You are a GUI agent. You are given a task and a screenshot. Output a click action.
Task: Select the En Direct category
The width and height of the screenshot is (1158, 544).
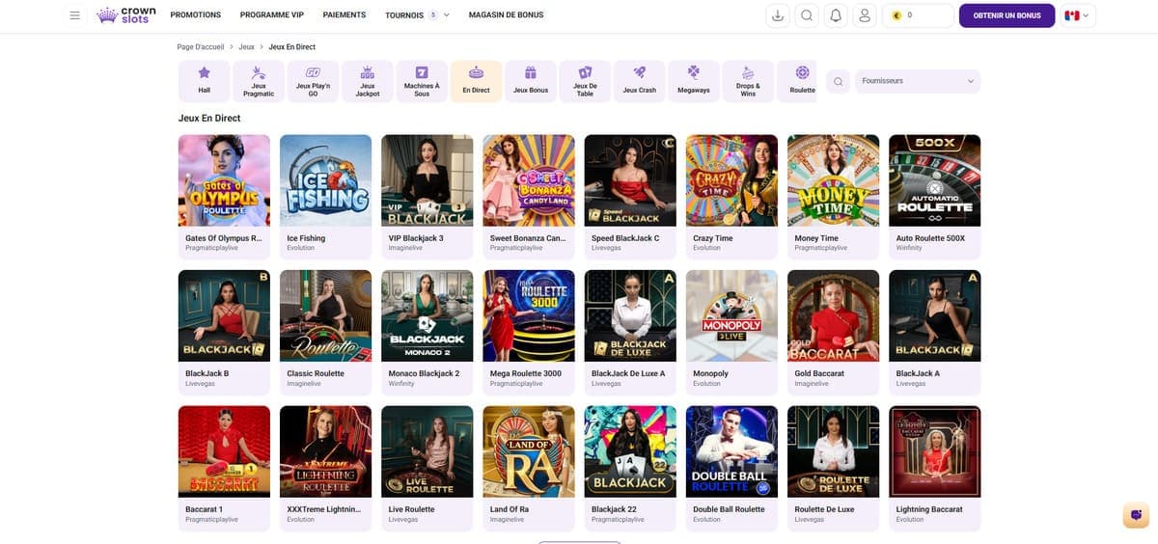476,81
